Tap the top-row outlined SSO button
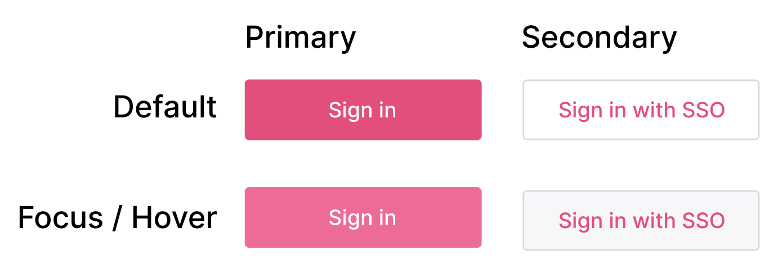 [641, 110]
